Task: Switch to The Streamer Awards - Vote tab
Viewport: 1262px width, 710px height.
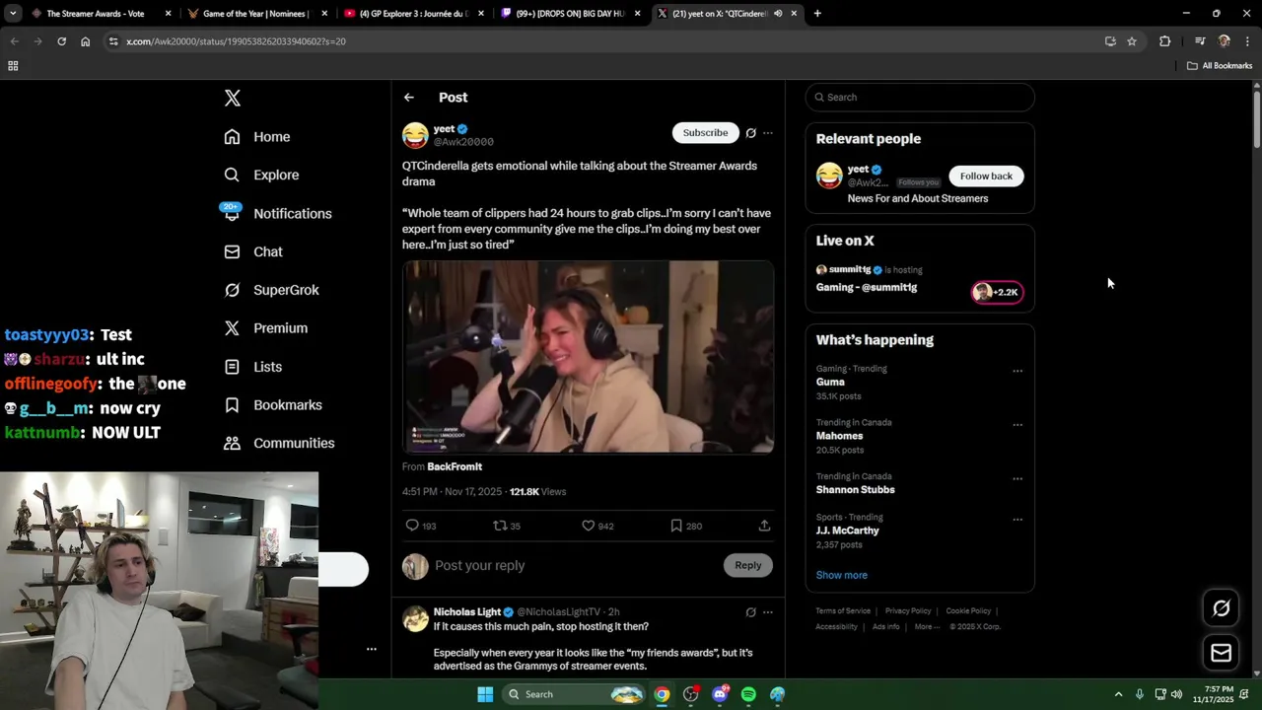Action: coord(95,14)
